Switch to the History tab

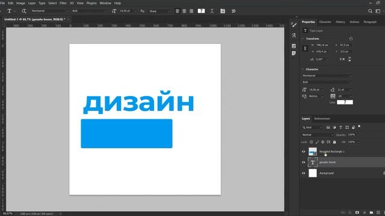coord(340,22)
